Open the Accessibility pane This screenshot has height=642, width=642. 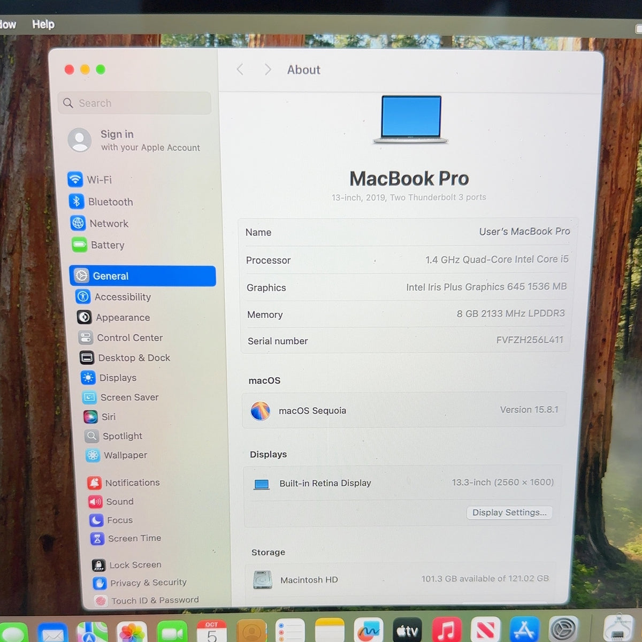[114, 296]
